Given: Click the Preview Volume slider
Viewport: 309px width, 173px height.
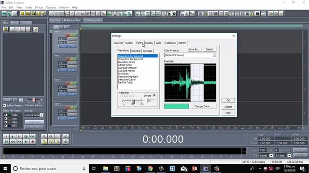Looking at the screenshot, I should click(34, 100).
